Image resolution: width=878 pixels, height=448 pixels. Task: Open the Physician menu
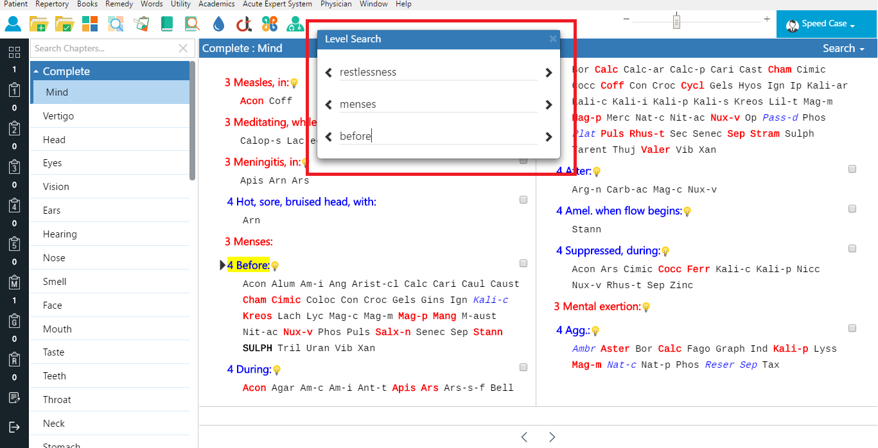pos(336,4)
